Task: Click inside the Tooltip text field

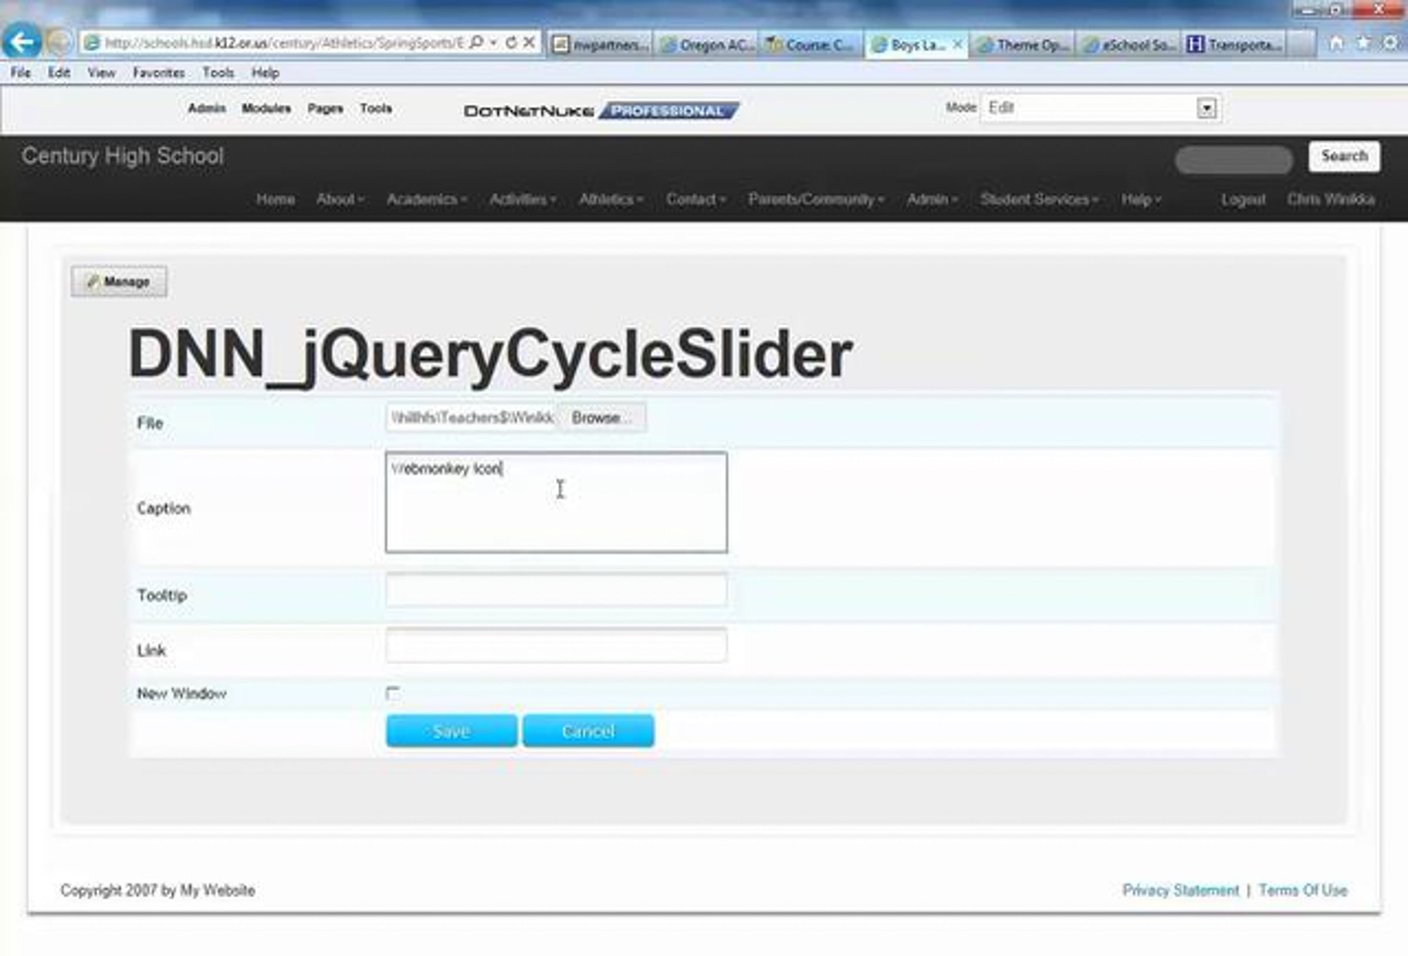Action: click(556, 590)
